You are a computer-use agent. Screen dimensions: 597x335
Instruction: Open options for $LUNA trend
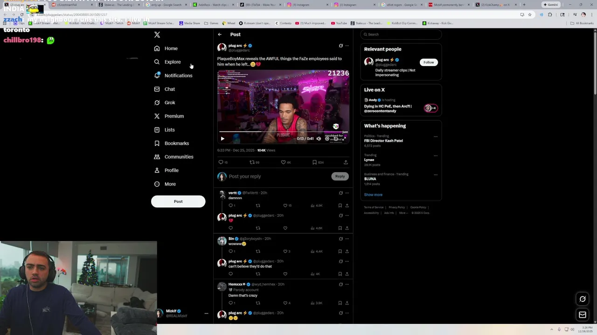436,175
